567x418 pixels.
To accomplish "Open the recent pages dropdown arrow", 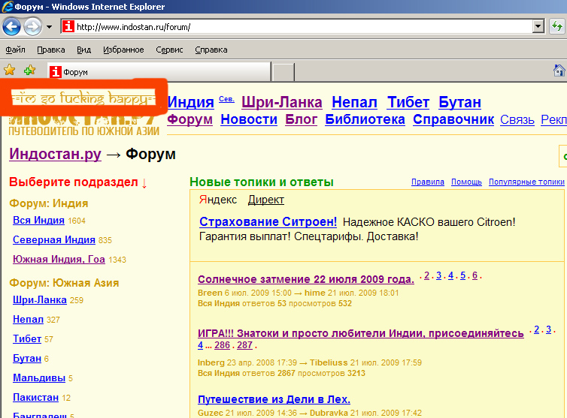I will coord(49,27).
